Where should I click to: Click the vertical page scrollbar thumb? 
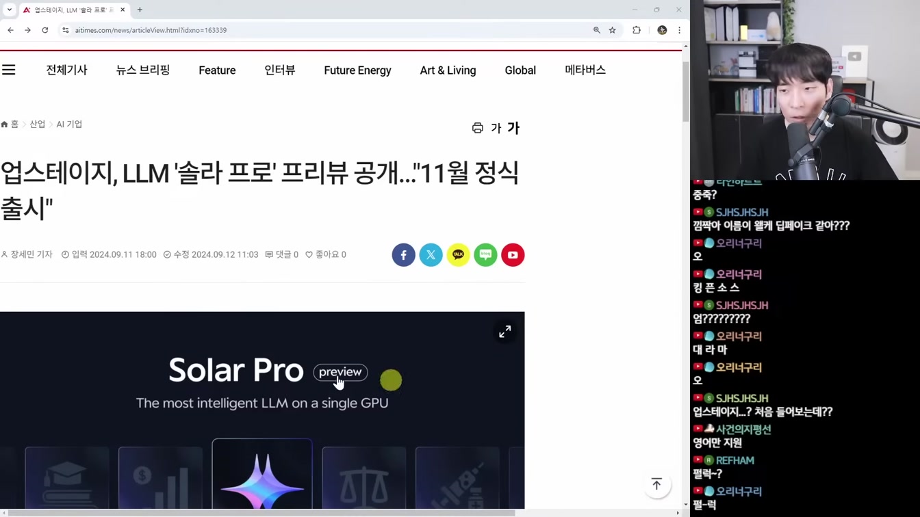pyautogui.click(x=686, y=92)
